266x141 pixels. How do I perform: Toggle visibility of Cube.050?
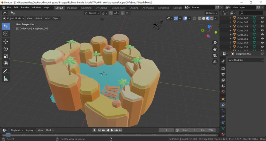click(262, 35)
